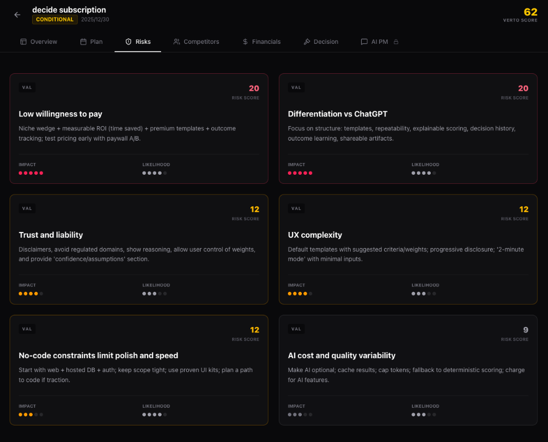Click the AI PM chat bubble icon

[x=364, y=42]
